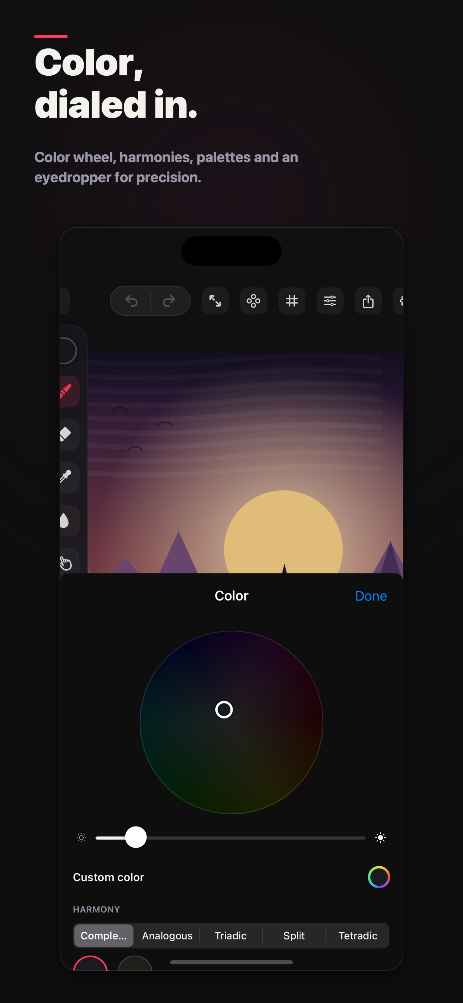Tap the dim sun brightness icon
This screenshot has width=463, height=1003.
(81, 838)
